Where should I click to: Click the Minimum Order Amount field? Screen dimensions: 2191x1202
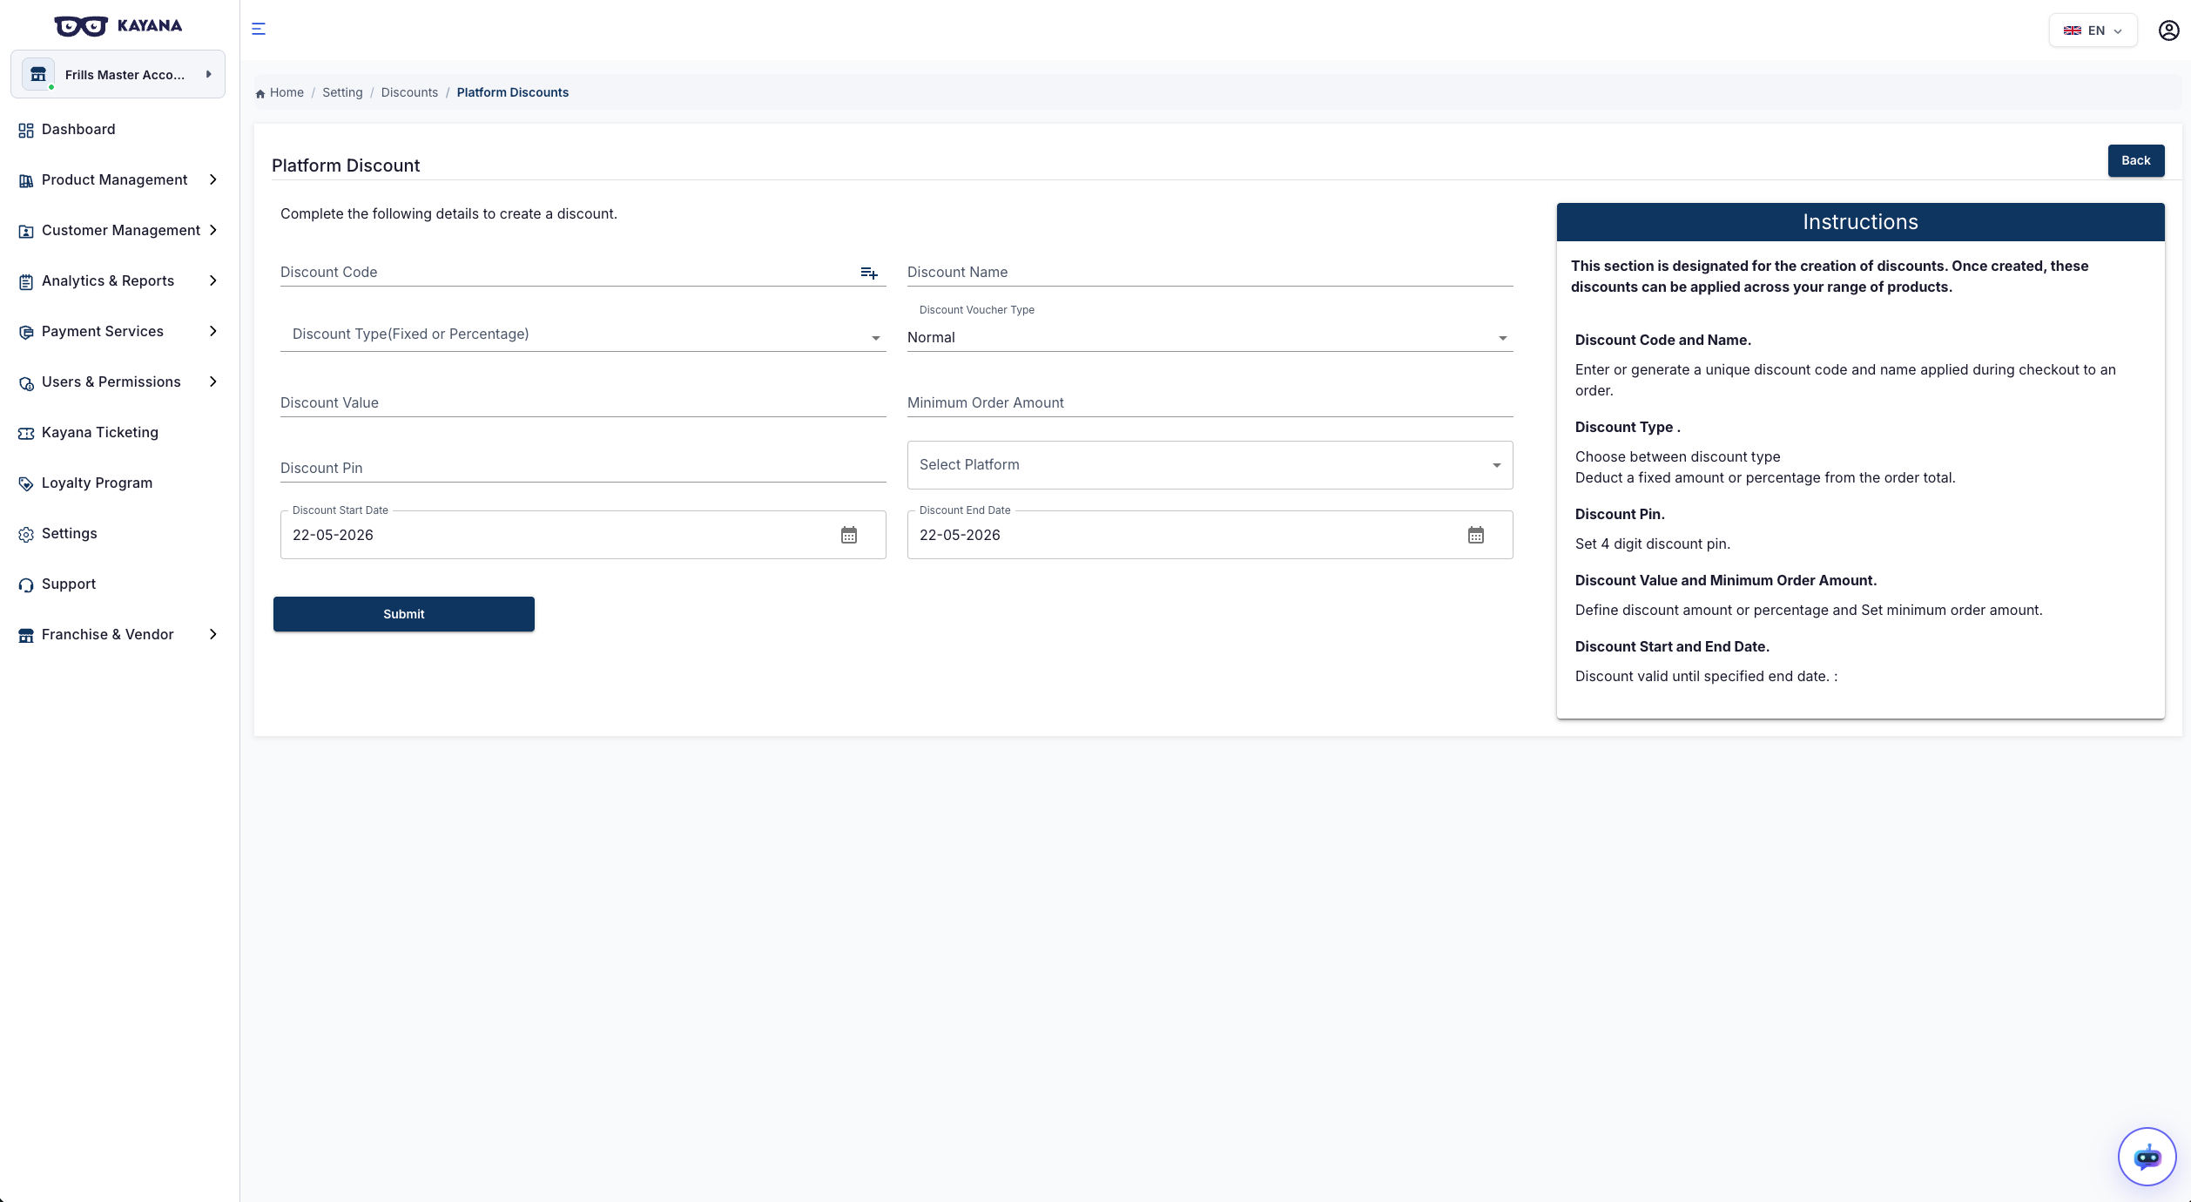(x=1210, y=402)
